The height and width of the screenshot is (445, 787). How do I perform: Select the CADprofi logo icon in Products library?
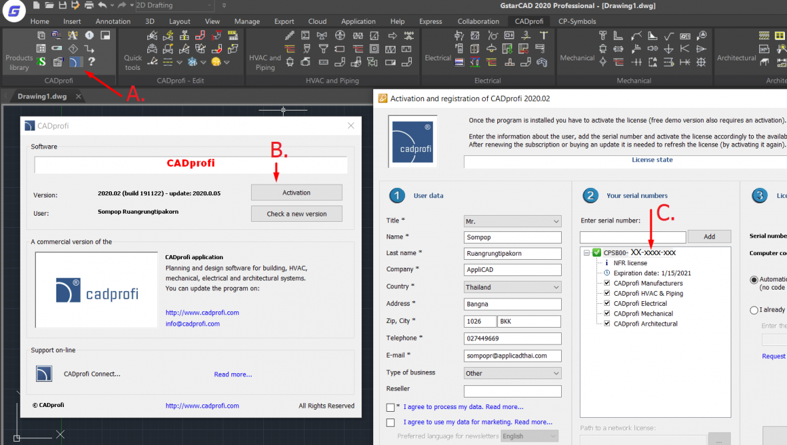76,62
